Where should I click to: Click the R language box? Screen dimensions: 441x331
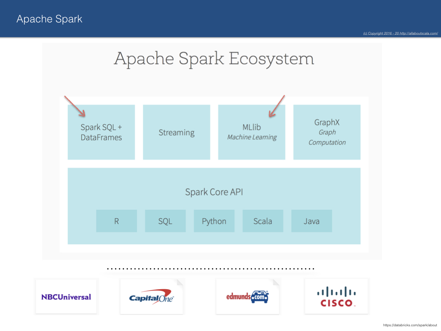pyautogui.click(x=116, y=221)
